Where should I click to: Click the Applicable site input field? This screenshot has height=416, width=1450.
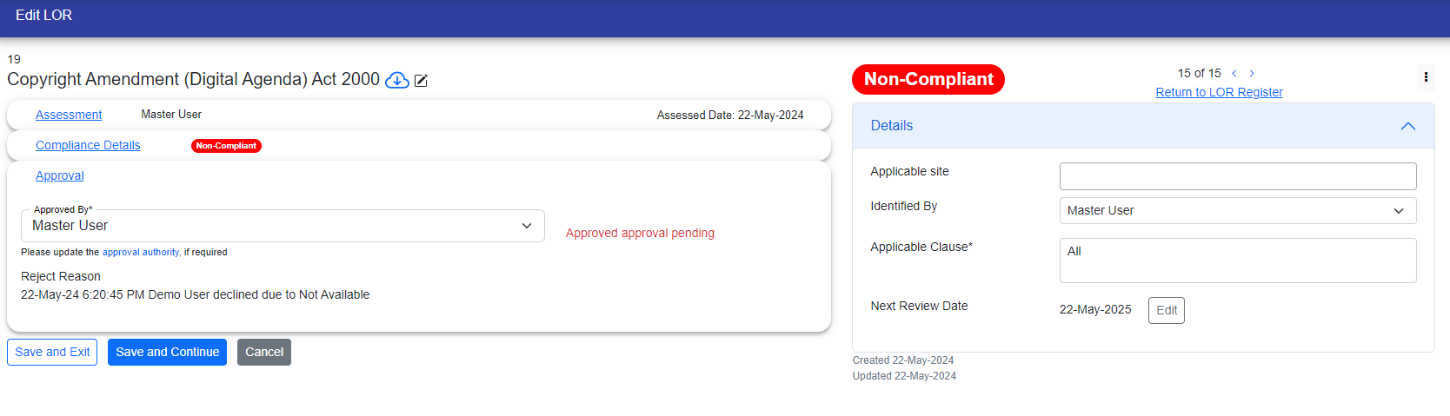1237,176
